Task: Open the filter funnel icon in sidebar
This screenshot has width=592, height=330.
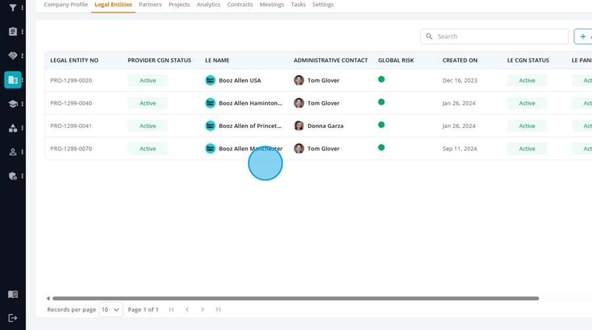Action: click(x=12, y=7)
